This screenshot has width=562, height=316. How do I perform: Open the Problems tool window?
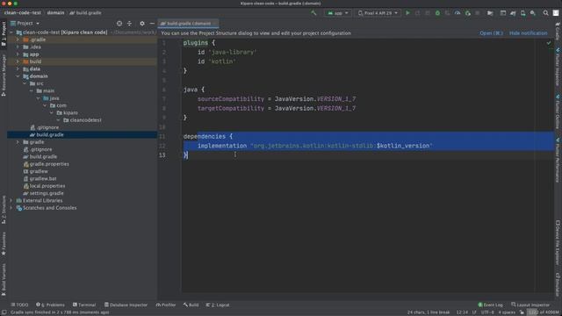51,305
